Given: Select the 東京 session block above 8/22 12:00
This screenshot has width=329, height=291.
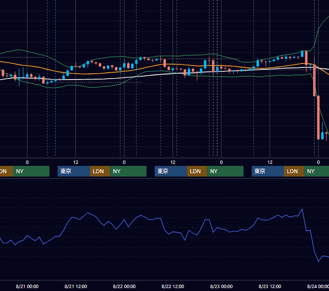Looking at the screenshot, I should [171, 171].
